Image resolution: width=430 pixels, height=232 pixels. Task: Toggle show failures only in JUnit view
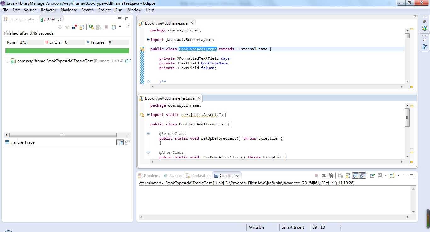pyautogui.click(x=75, y=27)
